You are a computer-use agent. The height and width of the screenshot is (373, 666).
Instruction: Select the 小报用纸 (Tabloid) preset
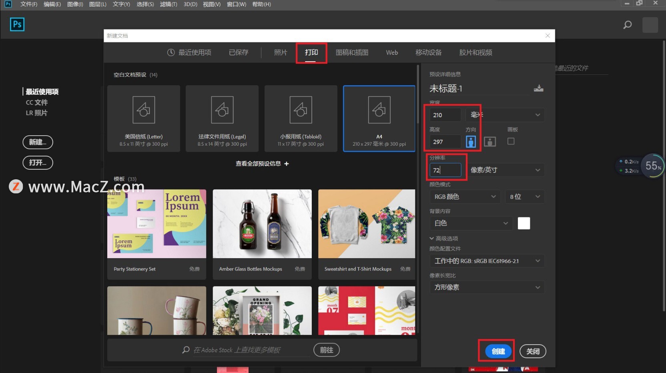coord(301,118)
